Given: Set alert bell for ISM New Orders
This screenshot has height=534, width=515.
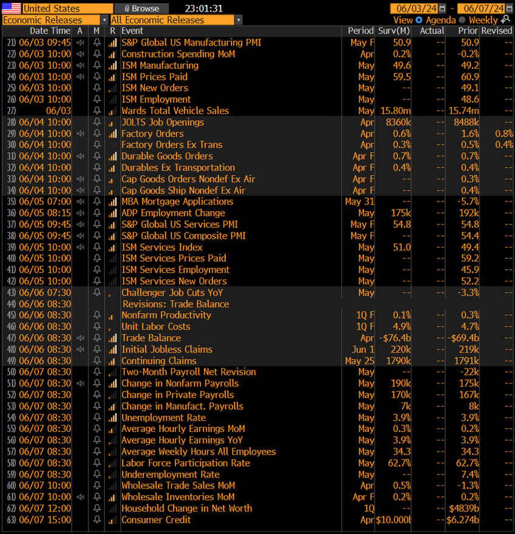Looking at the screenshot, I should (x=97, y=88).
